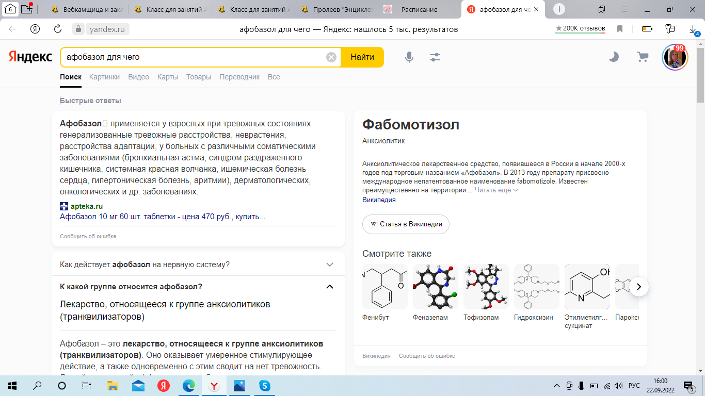Clear the search field with X icon
This screenshot has height=396, width=705.
[x=331, y=57]
